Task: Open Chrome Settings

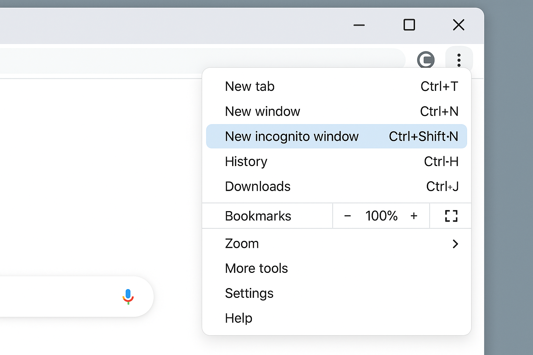Action: tap(249, 293)
